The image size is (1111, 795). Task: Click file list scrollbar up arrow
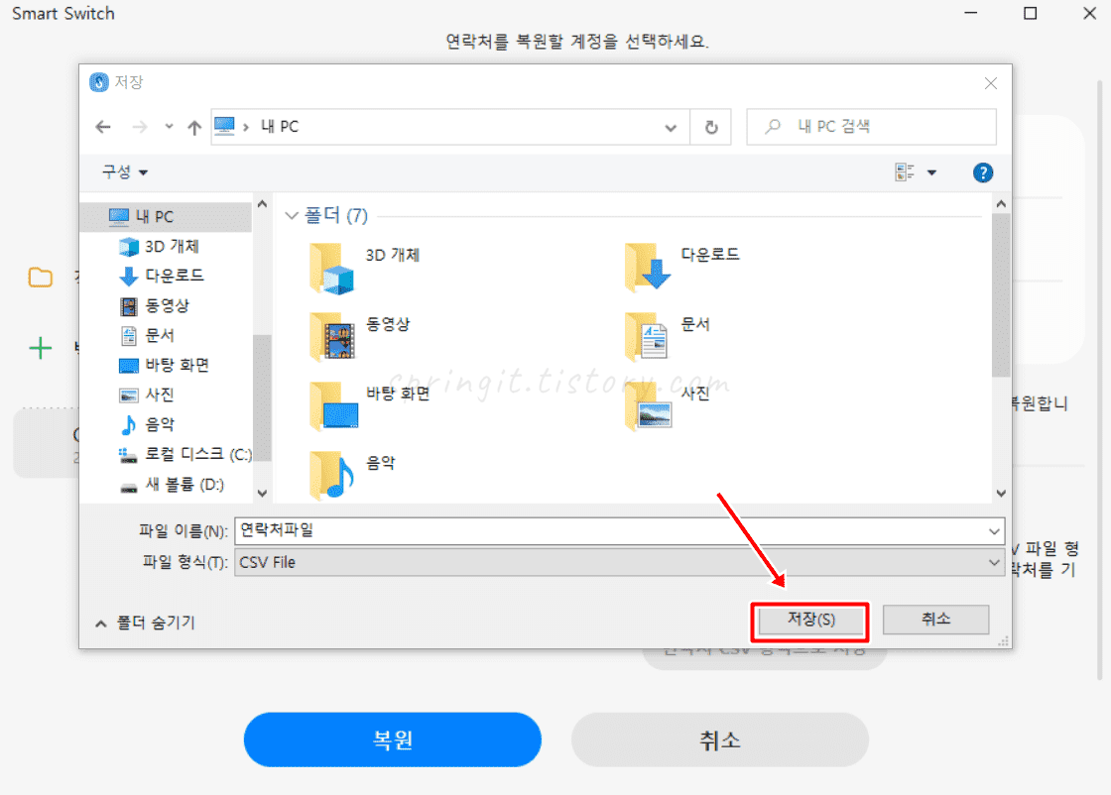(1001, 204)
